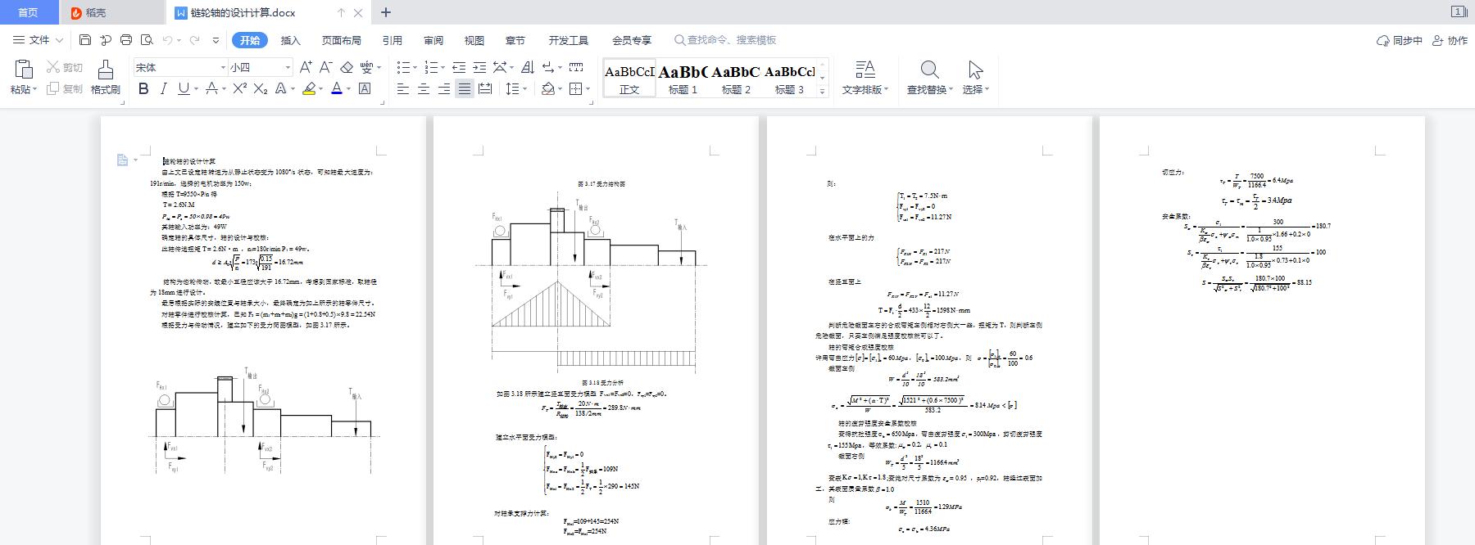
Task: Apply the 标题 1 heading style
Action: point(683,79)
